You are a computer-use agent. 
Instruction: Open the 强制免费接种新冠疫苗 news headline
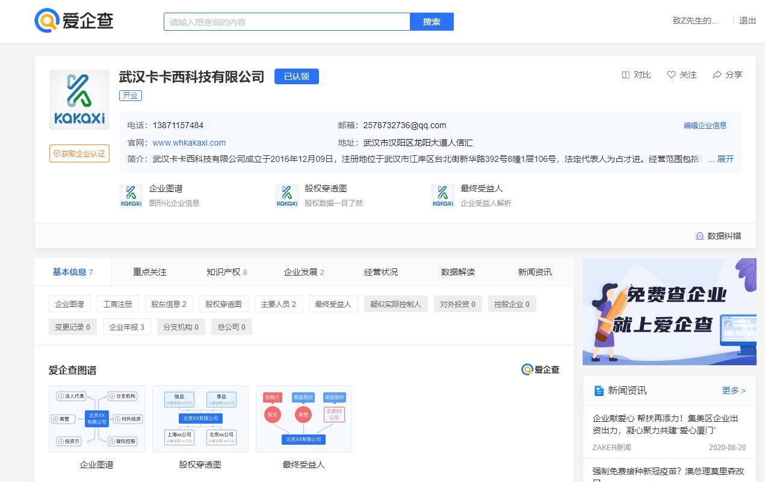(669, 473)
